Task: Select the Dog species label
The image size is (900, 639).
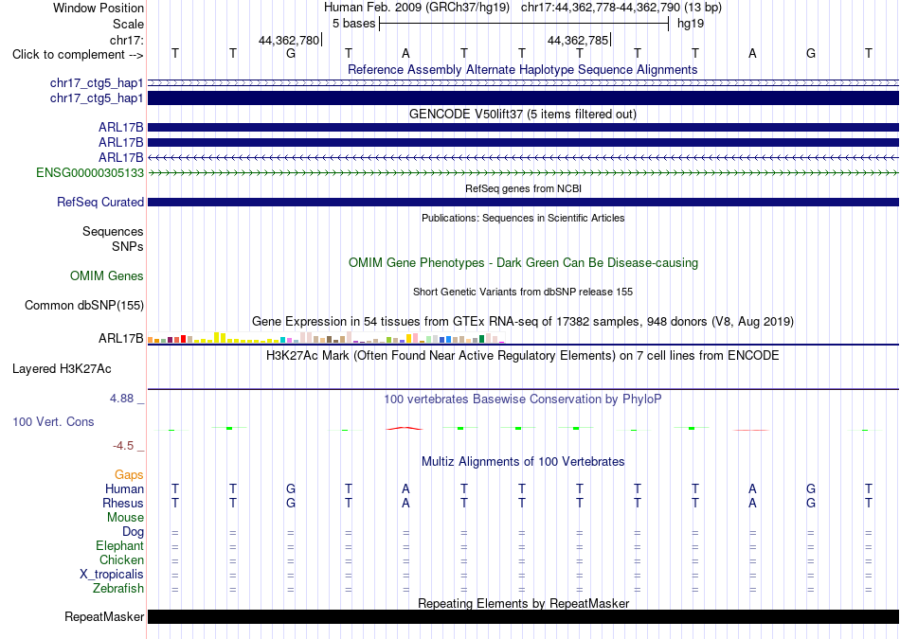Action: pos(133,532)
